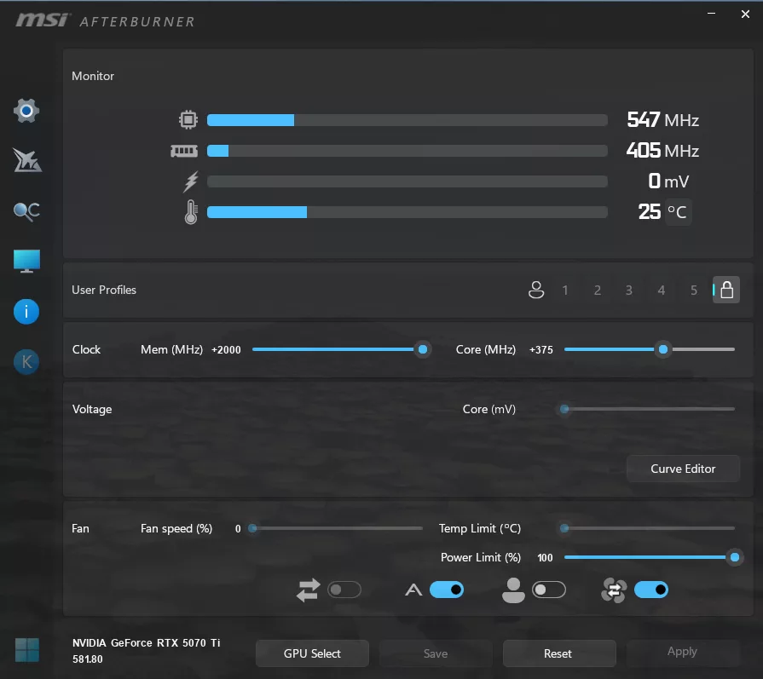This screenshot has width=763, height=679.
Task: Click the memory icon in the Monitor panel
Action: coord(183,150)
